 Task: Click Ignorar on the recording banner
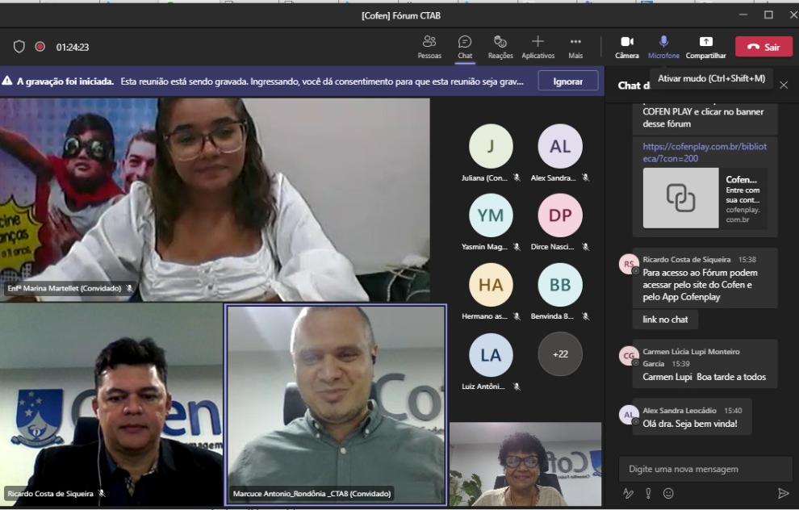point(568,82)
